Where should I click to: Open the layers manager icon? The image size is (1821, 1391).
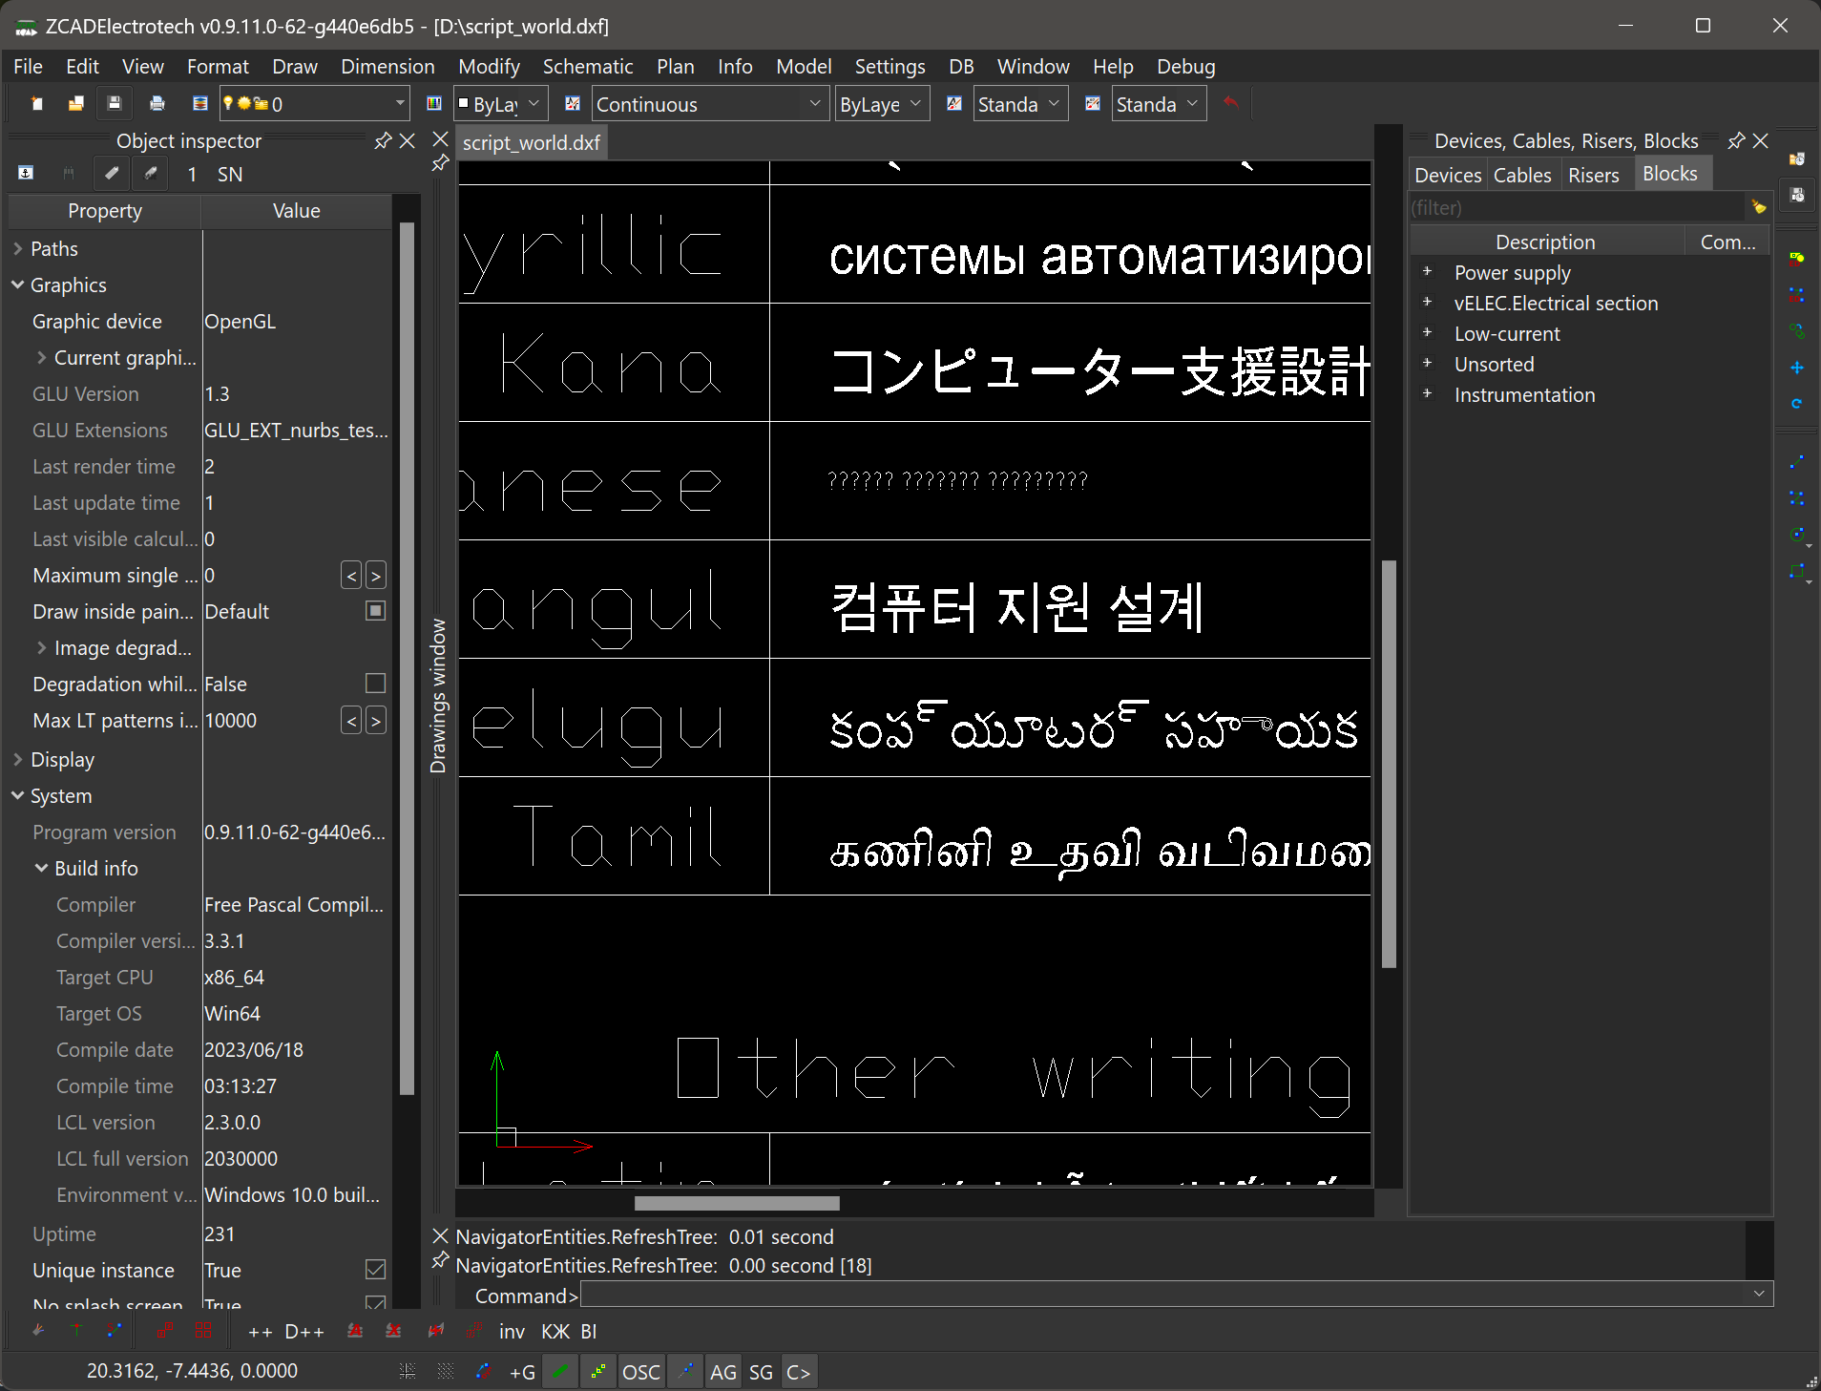click(x=199, y=103)
